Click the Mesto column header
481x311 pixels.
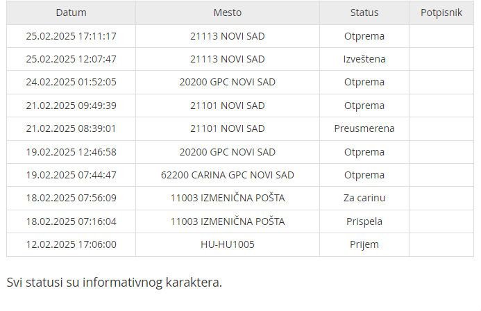[x=228, y=12]
